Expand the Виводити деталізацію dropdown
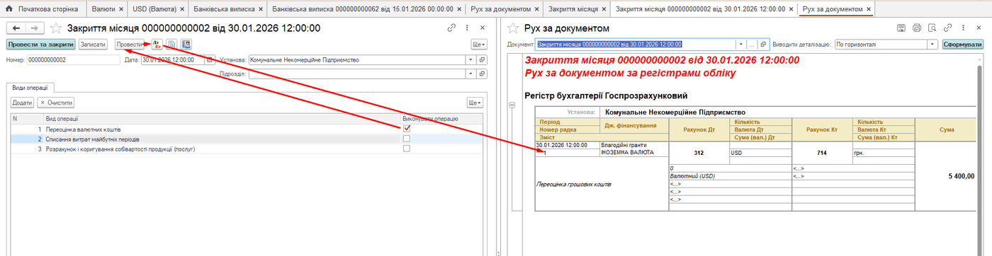Screen dimensions: 992x256 click(x=933, y=44)
